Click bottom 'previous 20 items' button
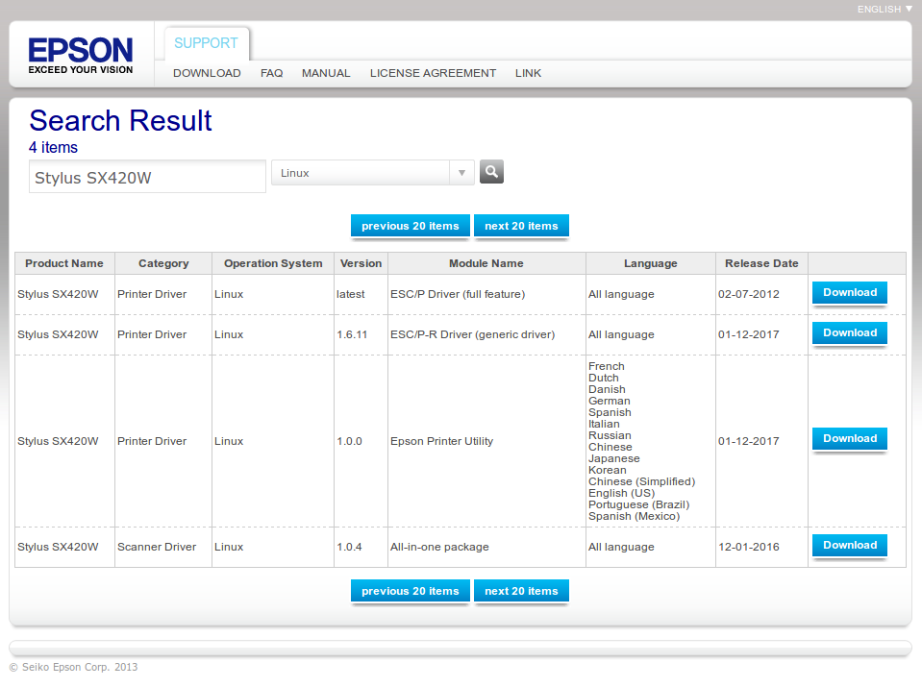 click(x=411, y=591)
